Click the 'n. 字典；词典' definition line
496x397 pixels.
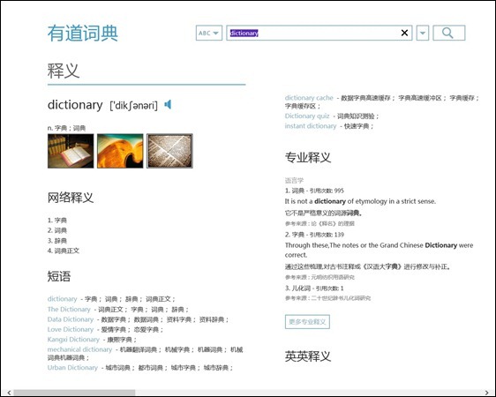click(x=66, y=128)
